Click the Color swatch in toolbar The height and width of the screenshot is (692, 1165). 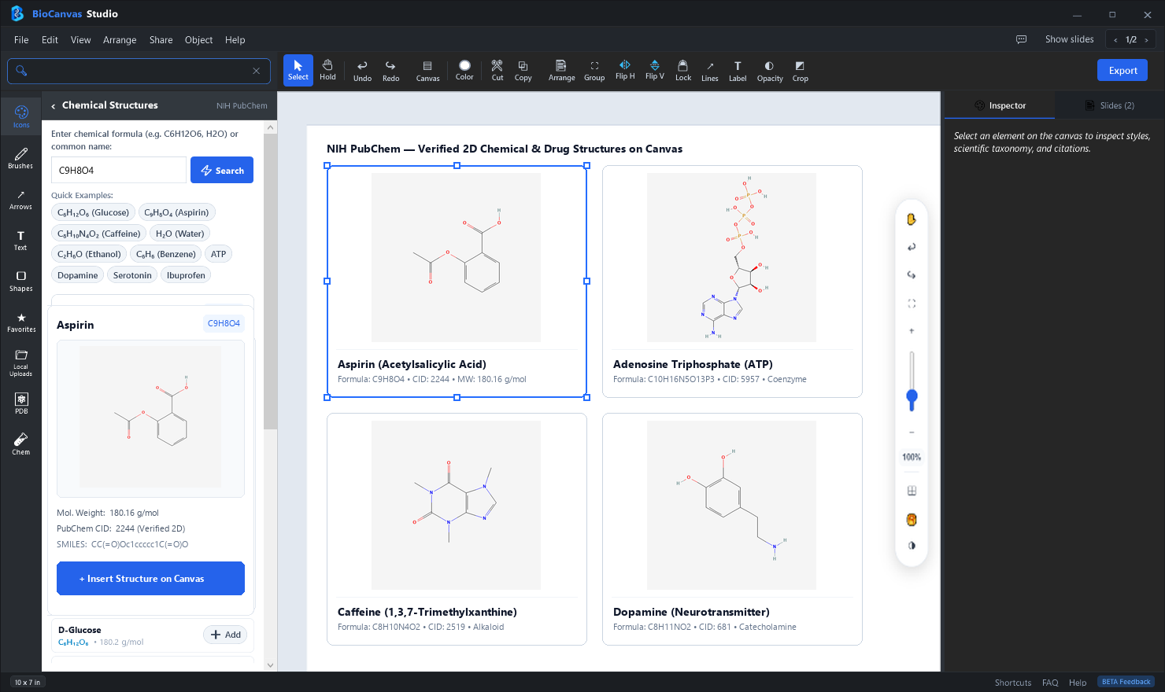pos(464,70)
